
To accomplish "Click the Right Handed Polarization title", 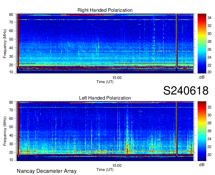I will point(105,10).
